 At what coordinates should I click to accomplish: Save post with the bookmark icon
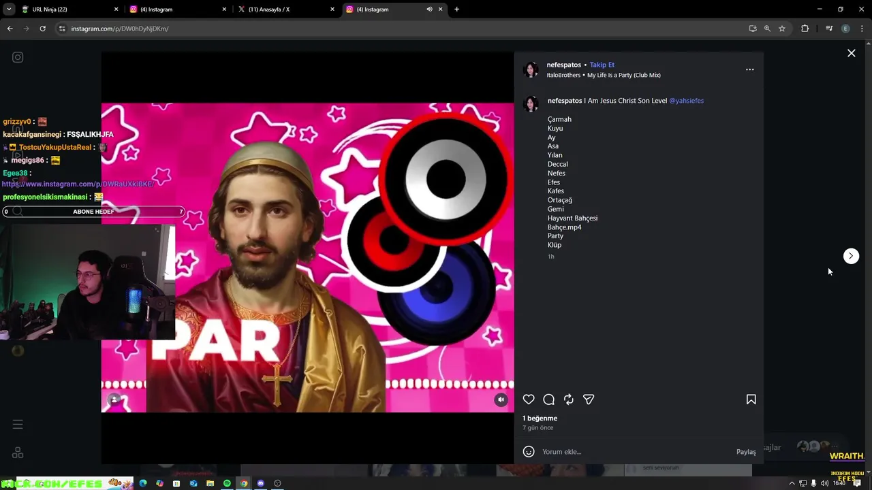tap(751, 399)
